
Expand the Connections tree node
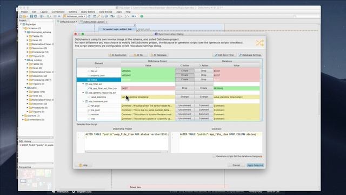coord(23,120)
